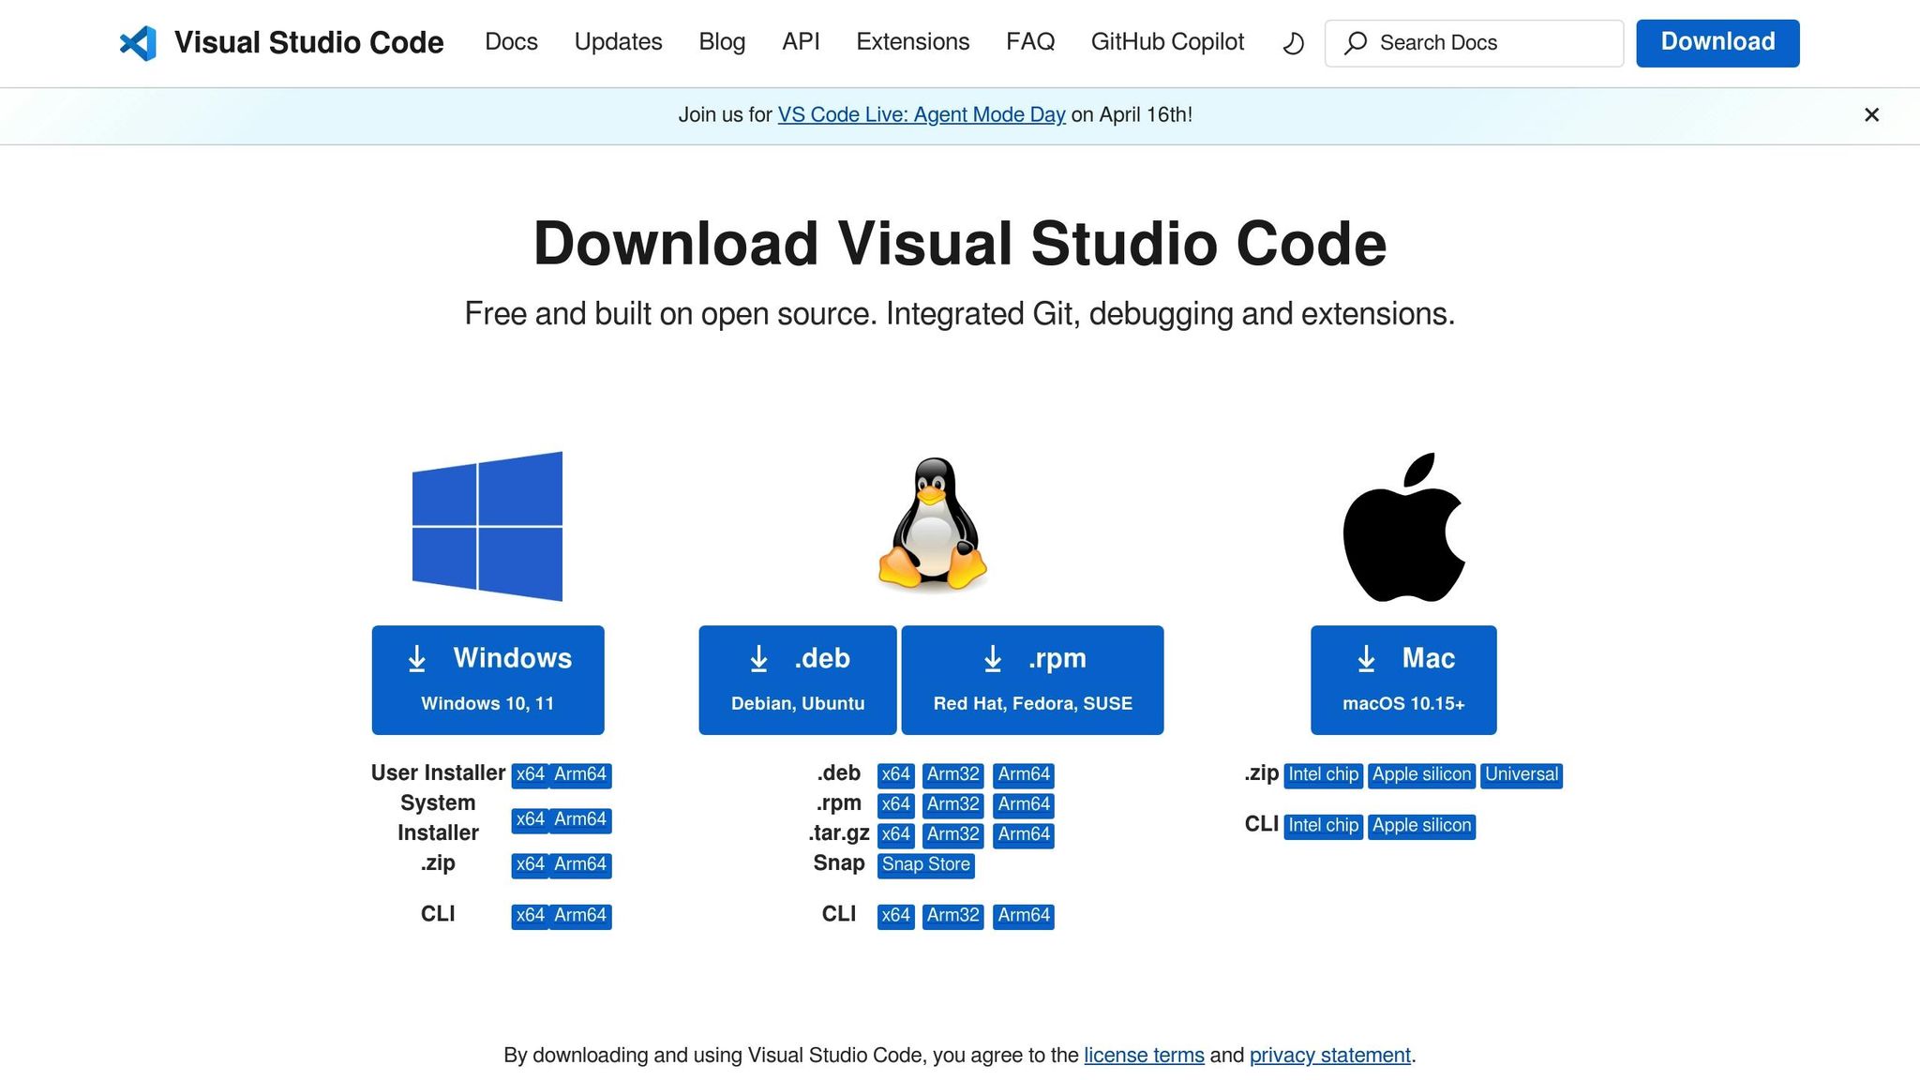Select x64 for Windows System Installer
Image resolution: width=1920 pixels, height=1080 pixels.
(x=530, y=820)
